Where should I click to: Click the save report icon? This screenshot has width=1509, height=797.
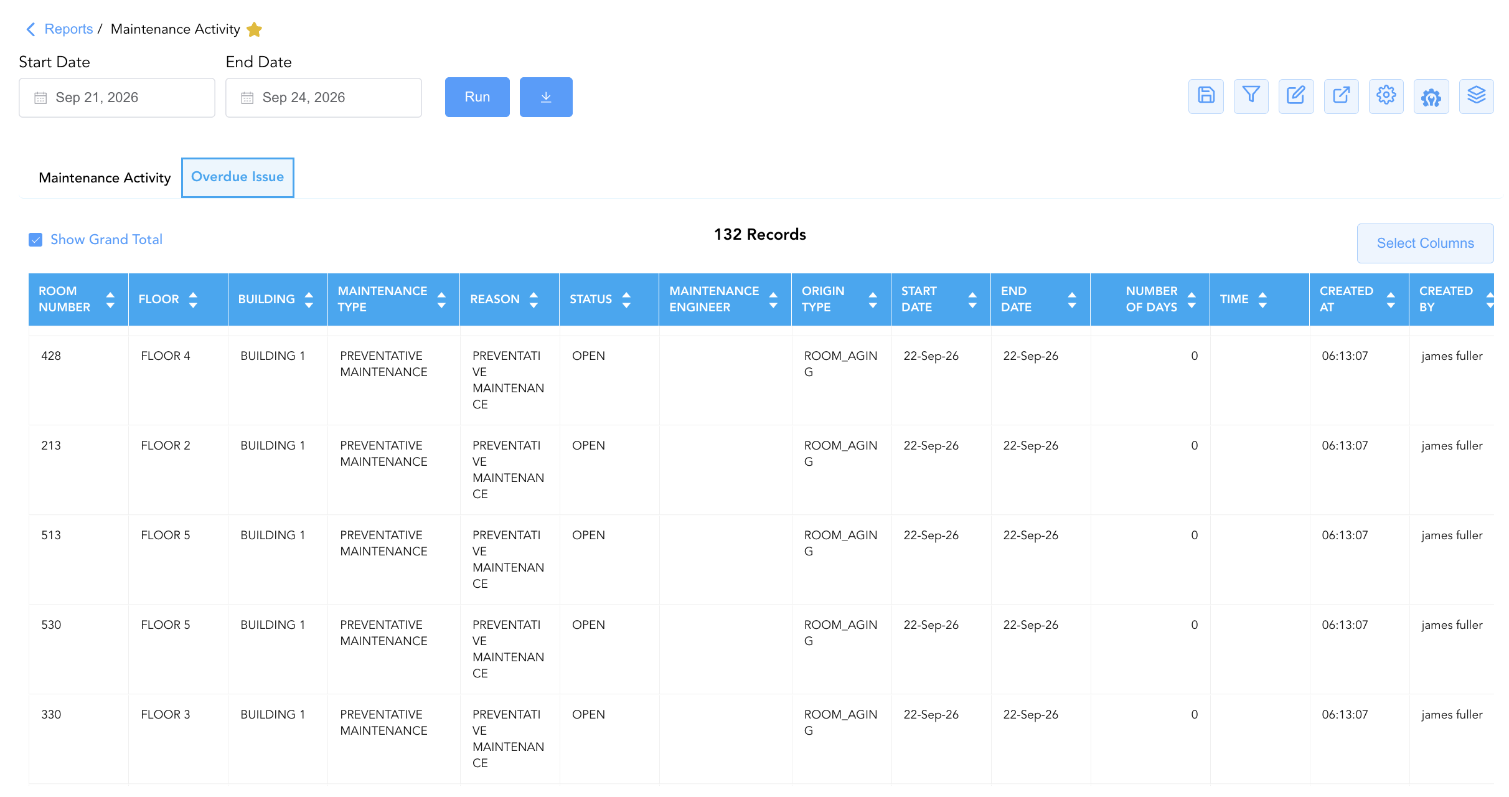click(1206, 97)
